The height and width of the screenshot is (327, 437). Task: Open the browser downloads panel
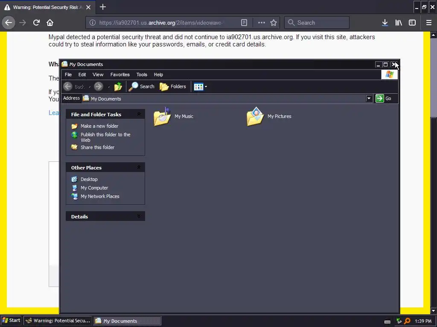coord(385,23)
